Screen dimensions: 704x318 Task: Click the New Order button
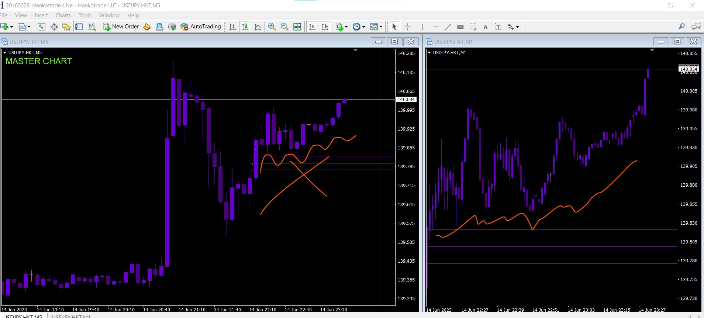pyautogui.click(x=121, y=27)
